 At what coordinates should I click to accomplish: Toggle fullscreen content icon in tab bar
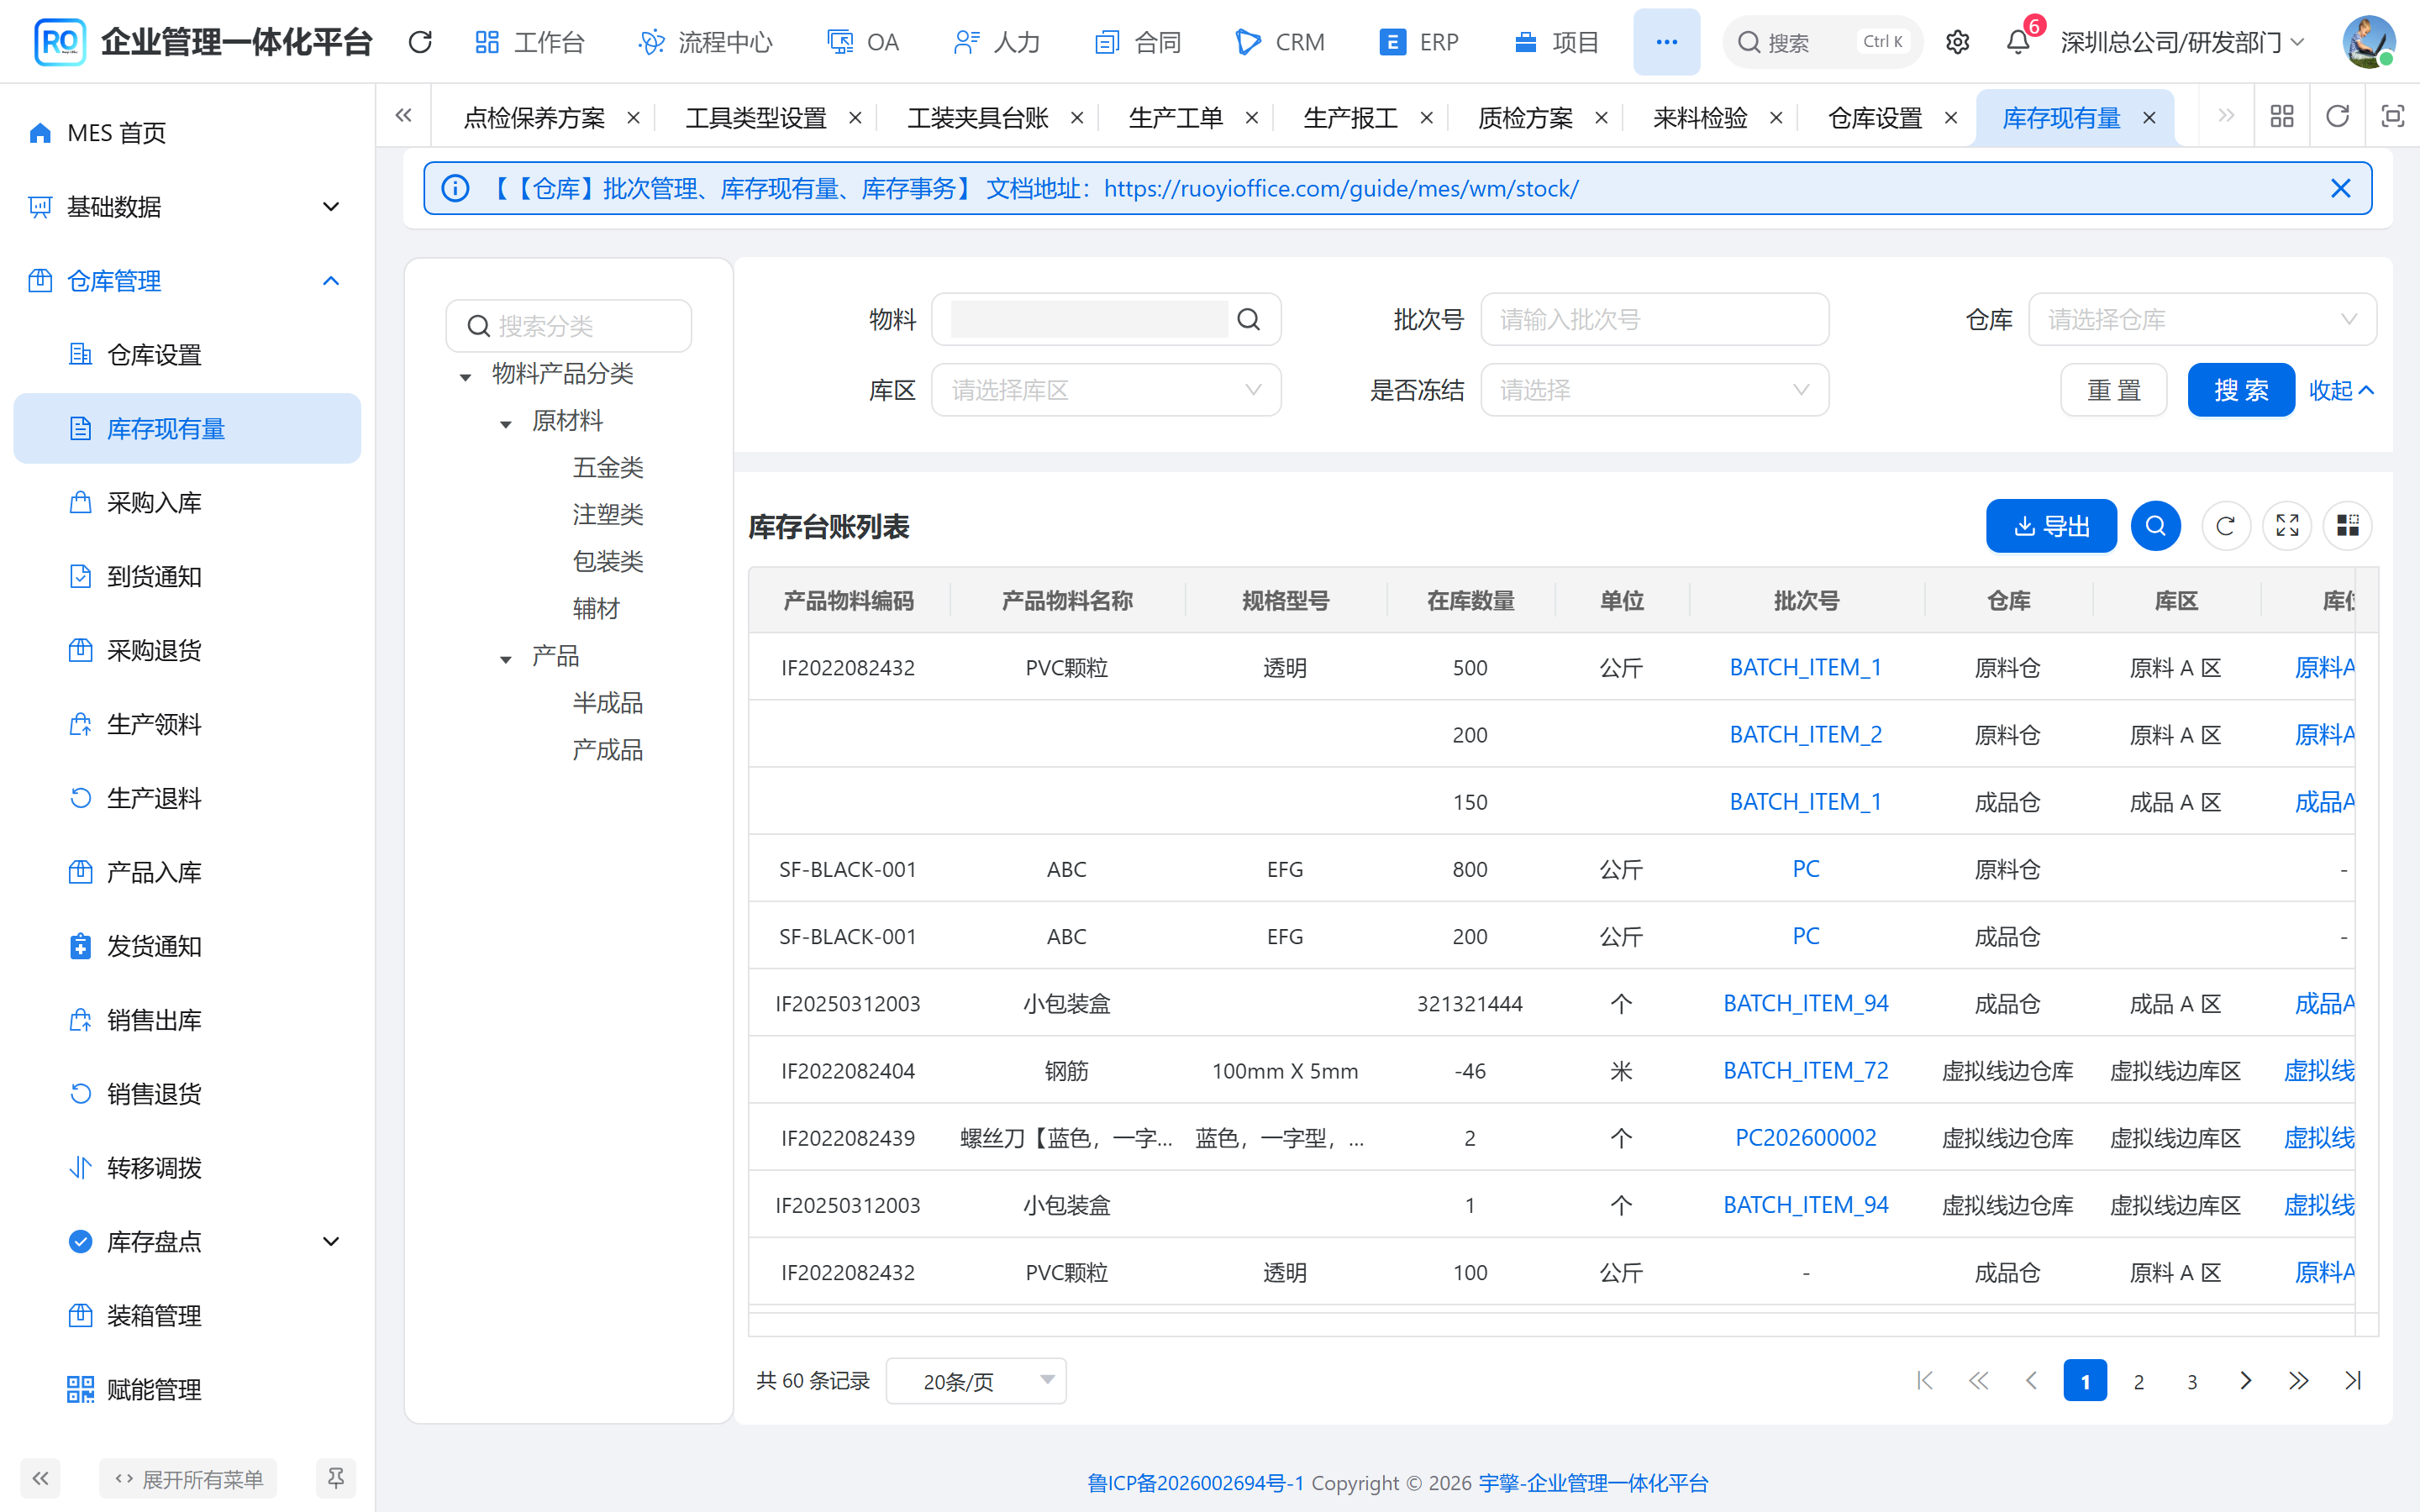[x=2392, y=116]
